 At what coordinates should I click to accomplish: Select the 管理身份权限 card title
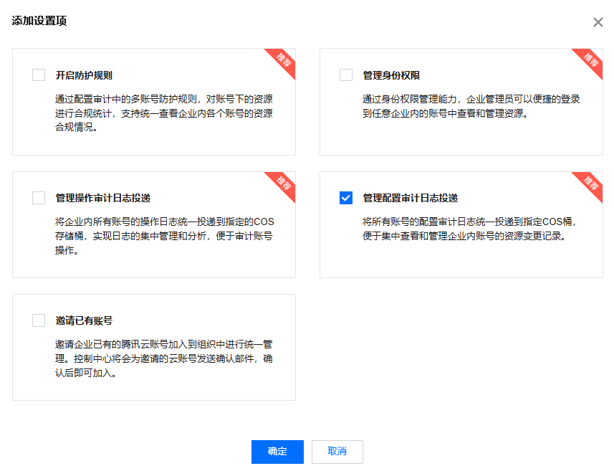[391, 75]
